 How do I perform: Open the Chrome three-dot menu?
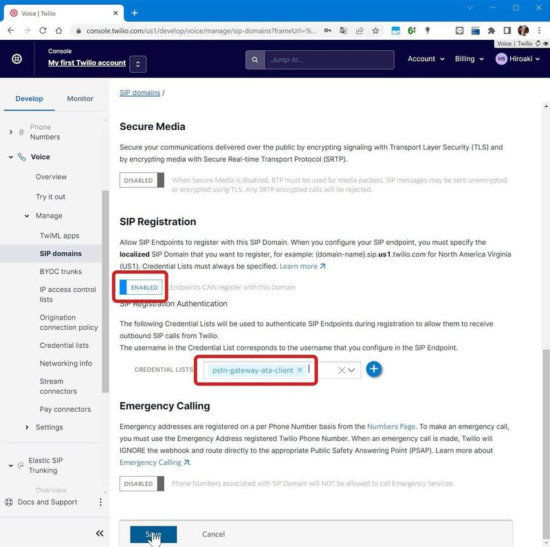coord(539,30)
